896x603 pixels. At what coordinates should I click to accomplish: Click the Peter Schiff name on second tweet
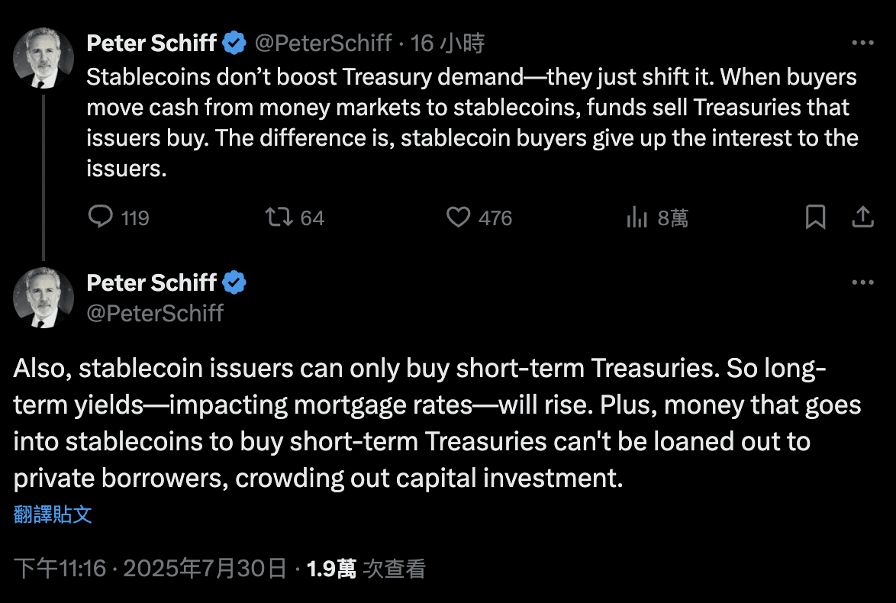(151, 282)
